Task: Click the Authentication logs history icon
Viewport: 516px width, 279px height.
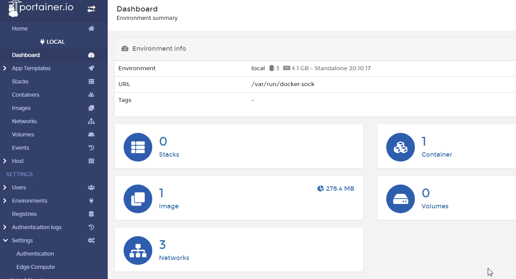Action: click(91, 227)
